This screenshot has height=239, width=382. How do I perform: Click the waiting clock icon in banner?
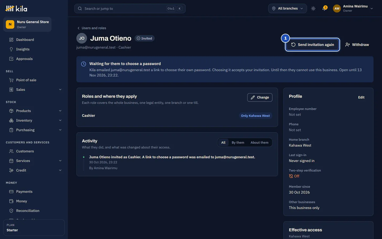pos(84,64)
